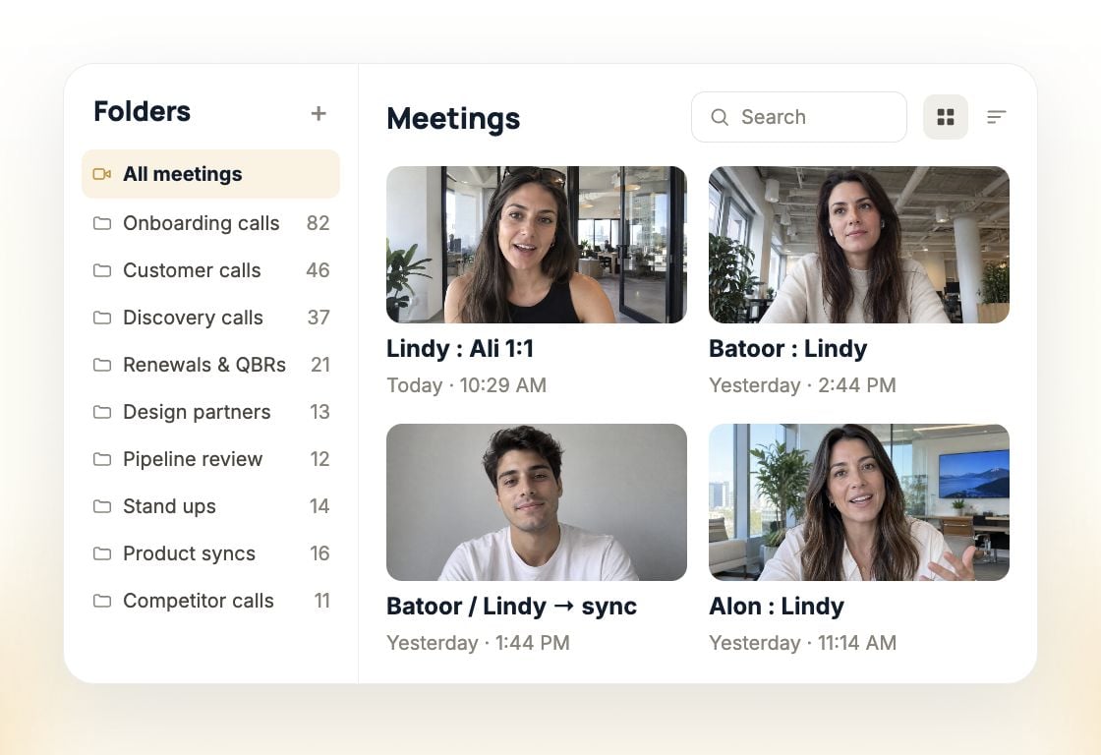Open the Design partners folder
This screenshot has width=1101, height=755.
210,412
